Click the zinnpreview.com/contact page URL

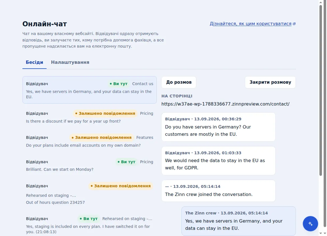pyautogui.click(x=225, y=104)
